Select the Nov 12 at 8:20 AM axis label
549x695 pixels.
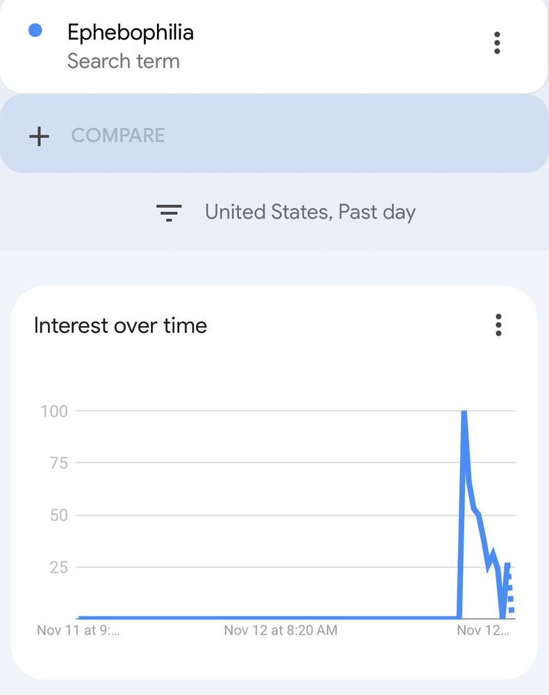(281, 630)
